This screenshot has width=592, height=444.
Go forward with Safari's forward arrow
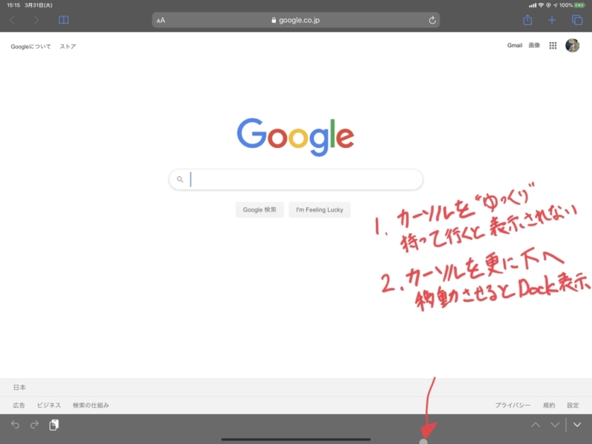pyautogui.click(x=36, y=20)
